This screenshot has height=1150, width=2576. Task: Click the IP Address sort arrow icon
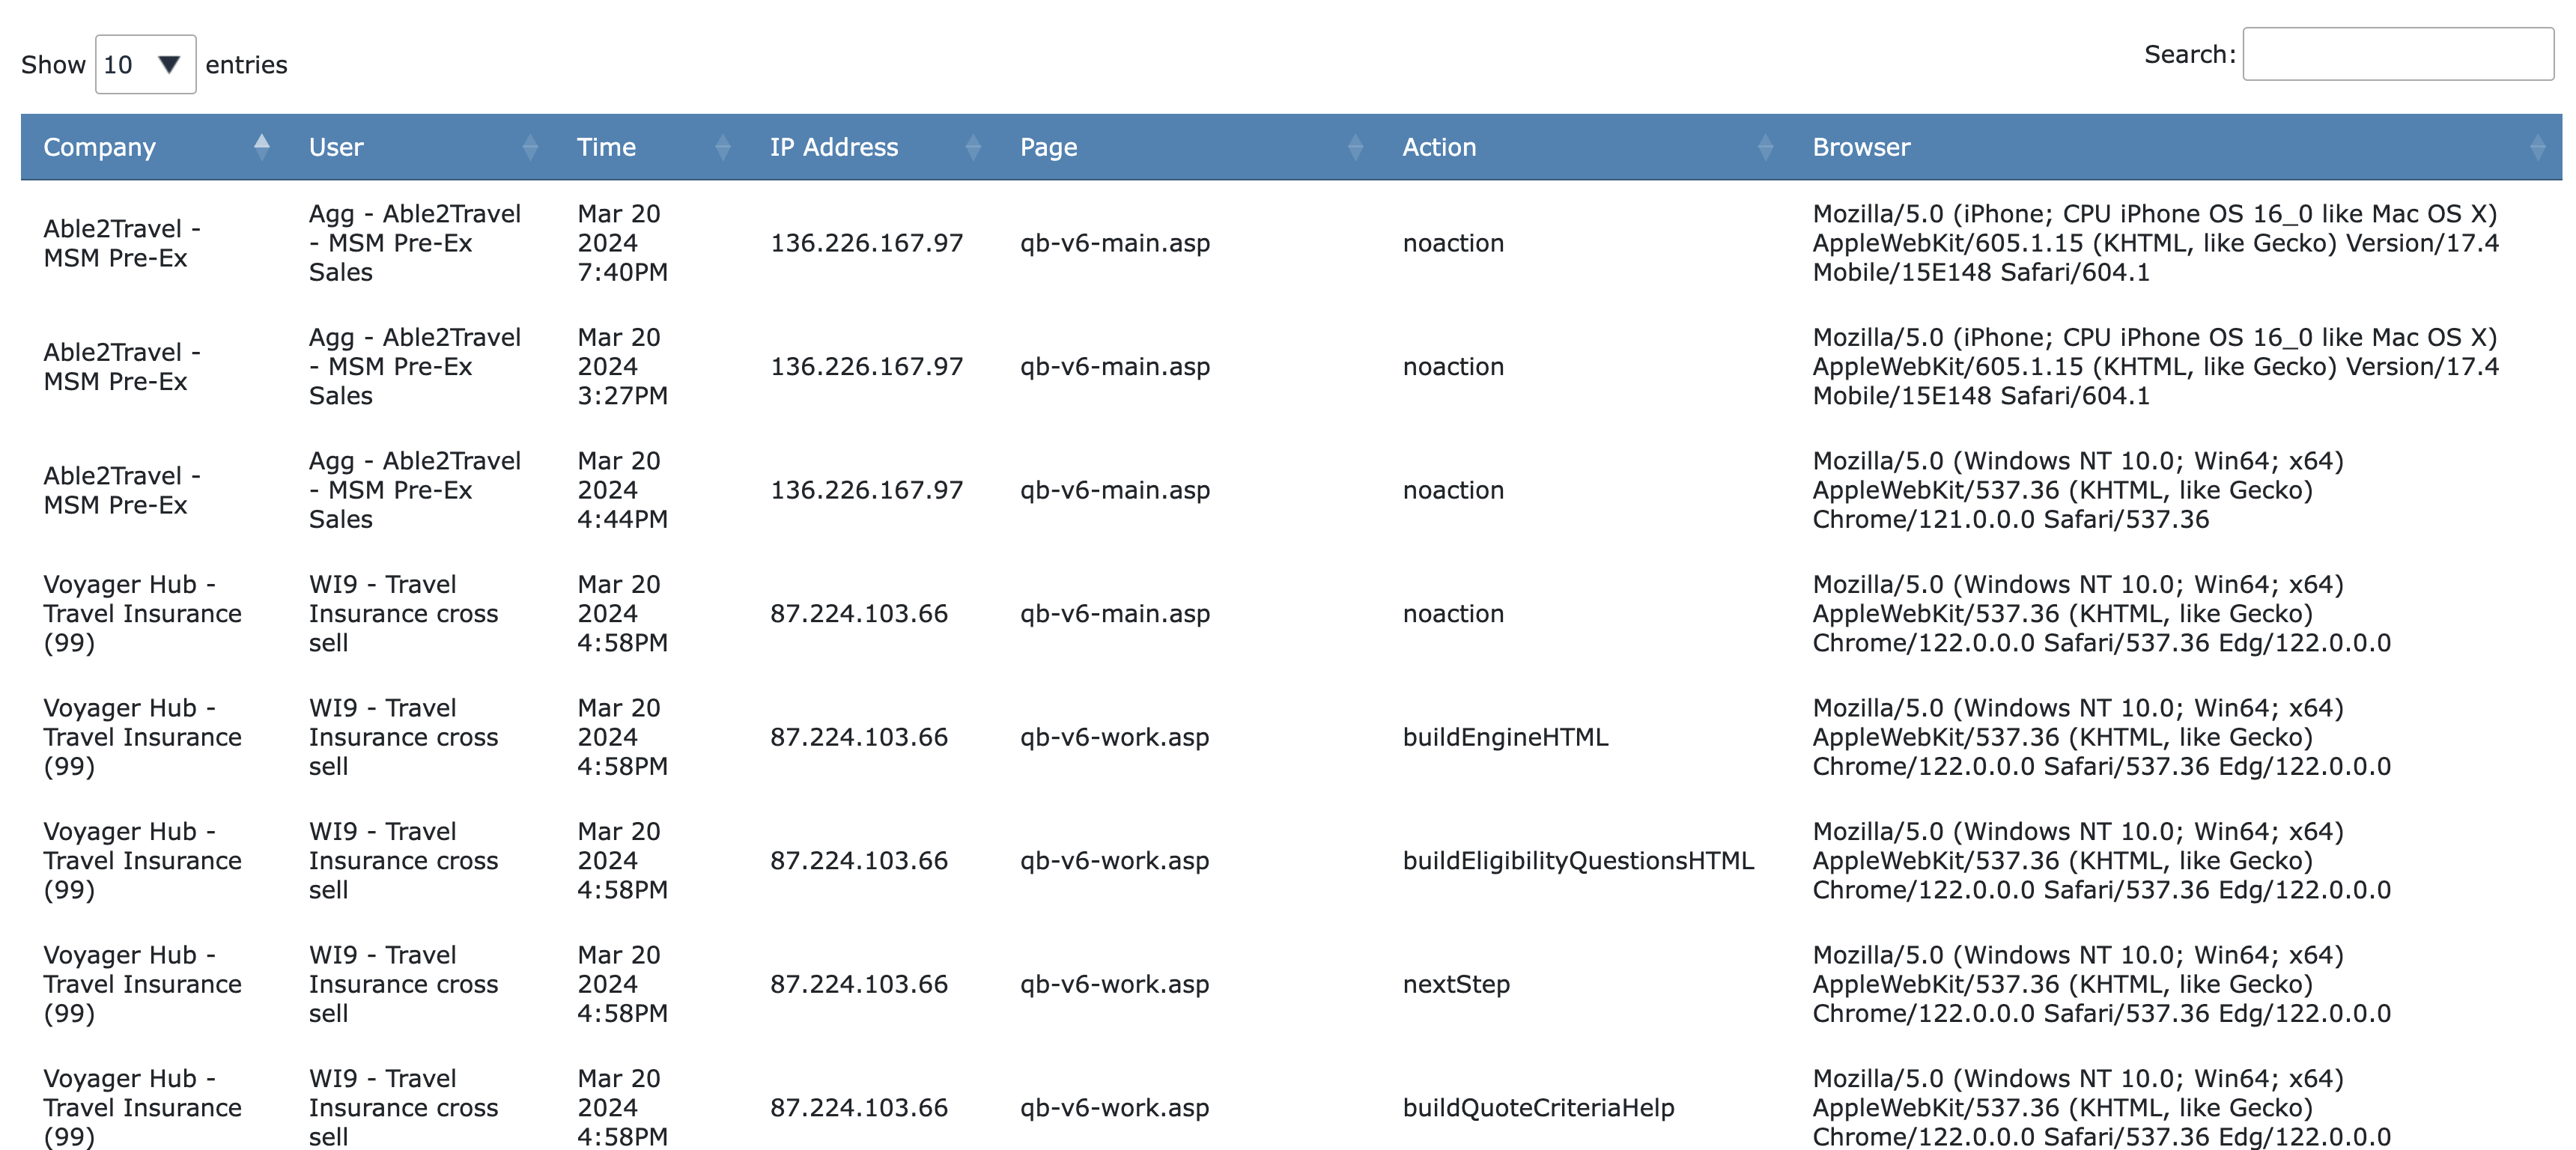click(973, 147)
